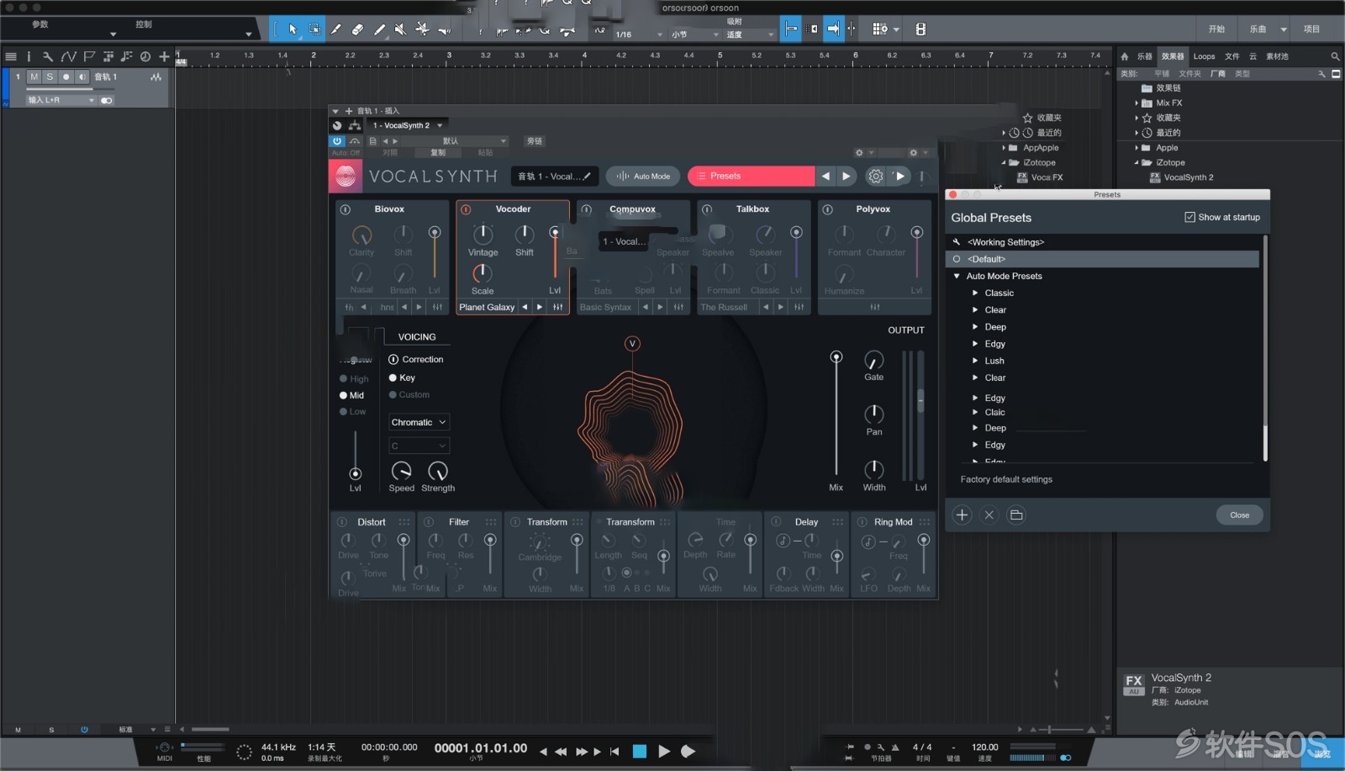The height and width of the screenshot is (771, 1345).
Task: Adjust the output Mix slider
Action: [836, 414]
